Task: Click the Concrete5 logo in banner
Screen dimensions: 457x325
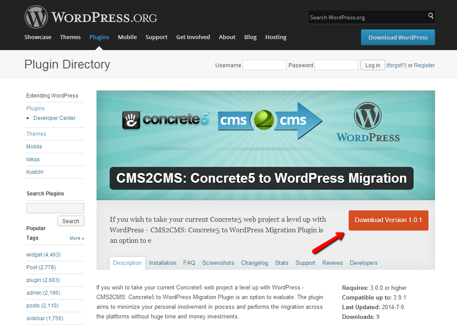Action: (x=165, y=119)
